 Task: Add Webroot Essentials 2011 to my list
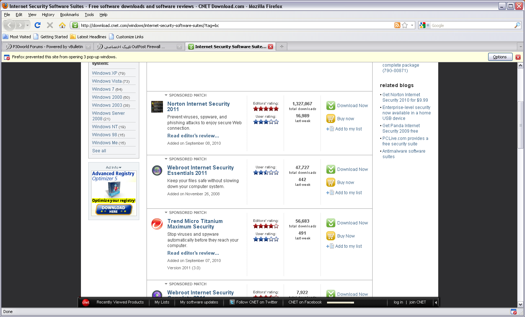click(344, 193)
